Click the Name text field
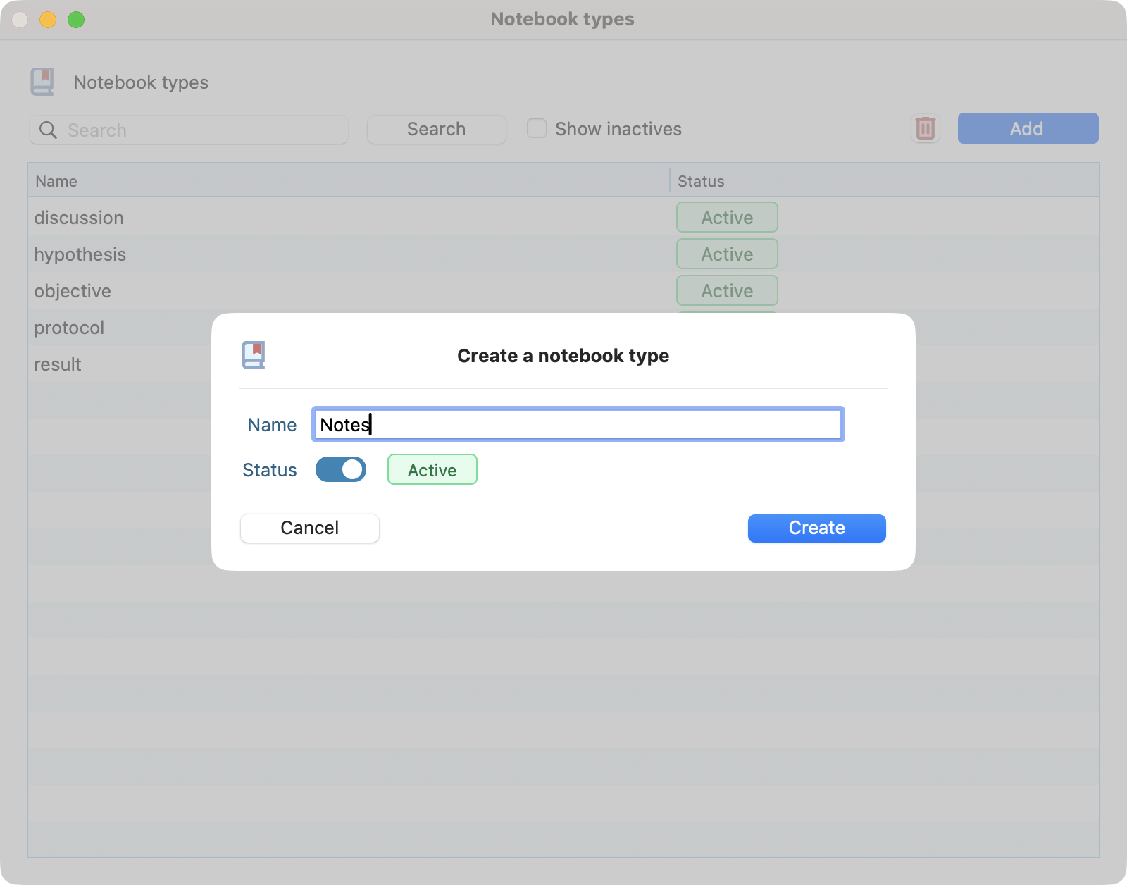Screen dimensions: 1127x885 pyautogui.click(x=578, y=424)
